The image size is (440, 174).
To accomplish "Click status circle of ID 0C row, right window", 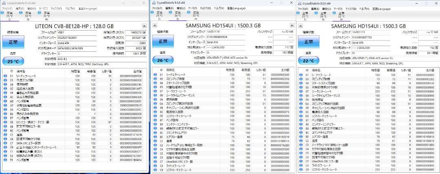I will [301, 112].
